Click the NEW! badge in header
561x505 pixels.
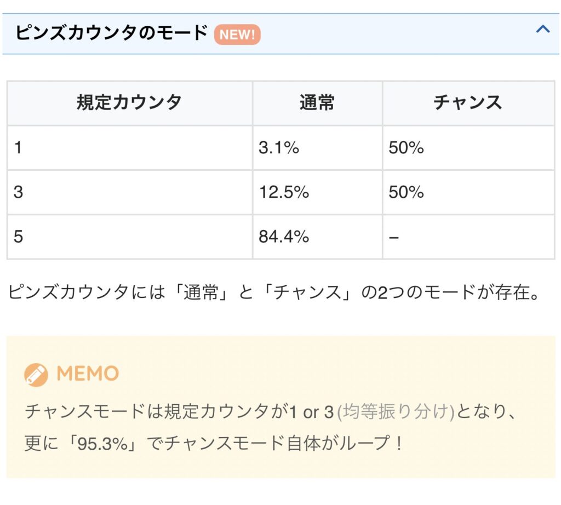pos(237,35)
